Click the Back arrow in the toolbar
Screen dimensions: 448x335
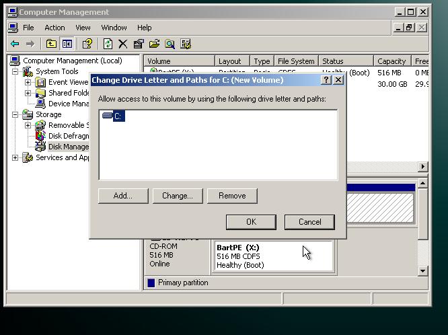pyautogui.click(x=14, y=44)
